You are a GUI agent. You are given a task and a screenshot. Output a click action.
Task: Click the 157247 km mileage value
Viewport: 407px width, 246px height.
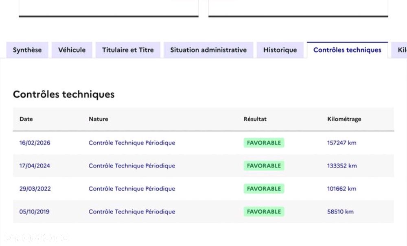341,143
